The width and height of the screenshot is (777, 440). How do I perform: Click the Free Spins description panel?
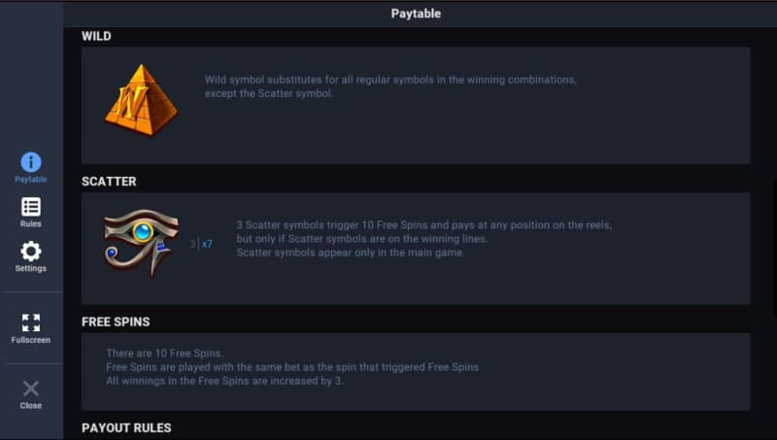pos(416,371)
